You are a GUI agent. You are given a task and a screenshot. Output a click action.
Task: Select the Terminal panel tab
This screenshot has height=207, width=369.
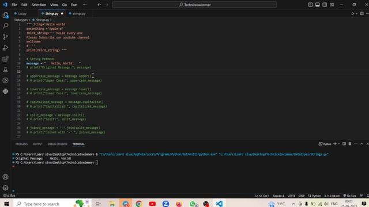[x=78, y=144]
